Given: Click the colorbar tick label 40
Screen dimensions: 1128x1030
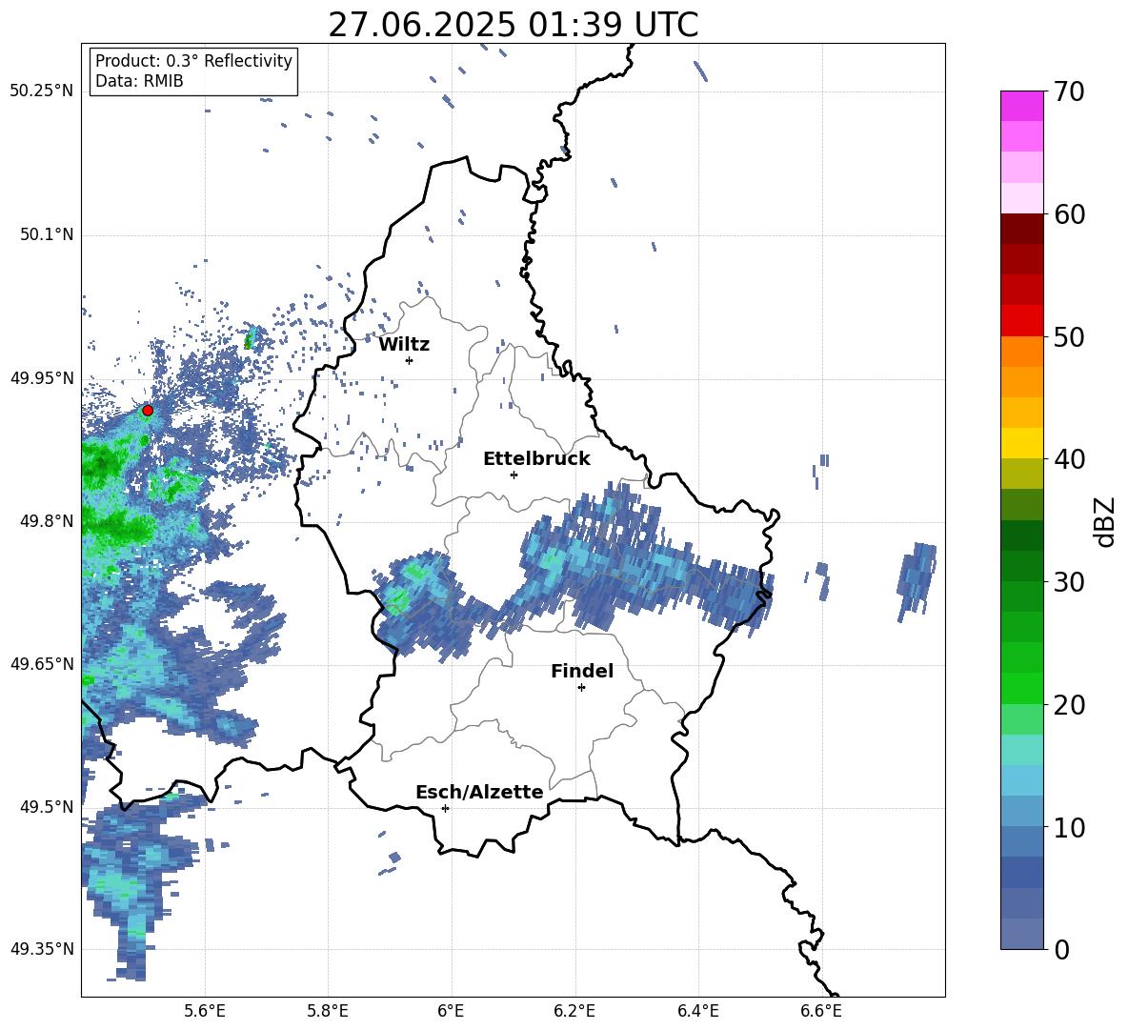Looking at the screenshot, I should 1069,459.
